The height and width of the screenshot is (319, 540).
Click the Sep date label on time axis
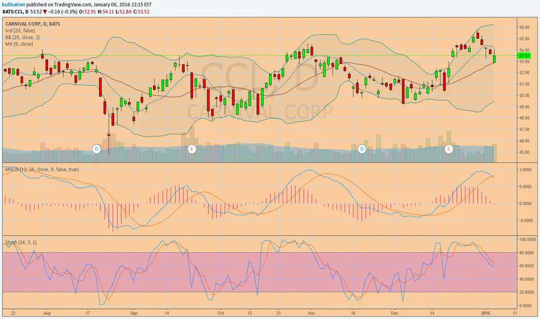pyautogui.click(x=134, y=313)
